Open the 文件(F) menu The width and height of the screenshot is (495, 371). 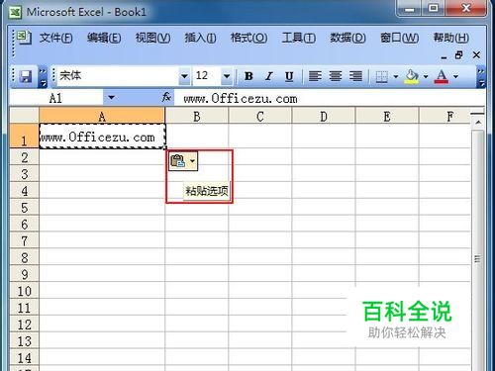coord(55,38)
